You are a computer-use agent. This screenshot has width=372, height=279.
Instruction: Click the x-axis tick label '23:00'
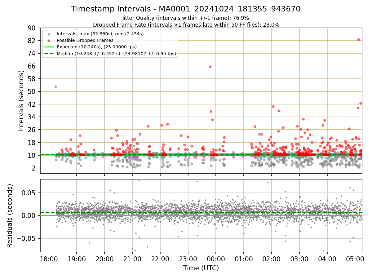pos(188,259)
